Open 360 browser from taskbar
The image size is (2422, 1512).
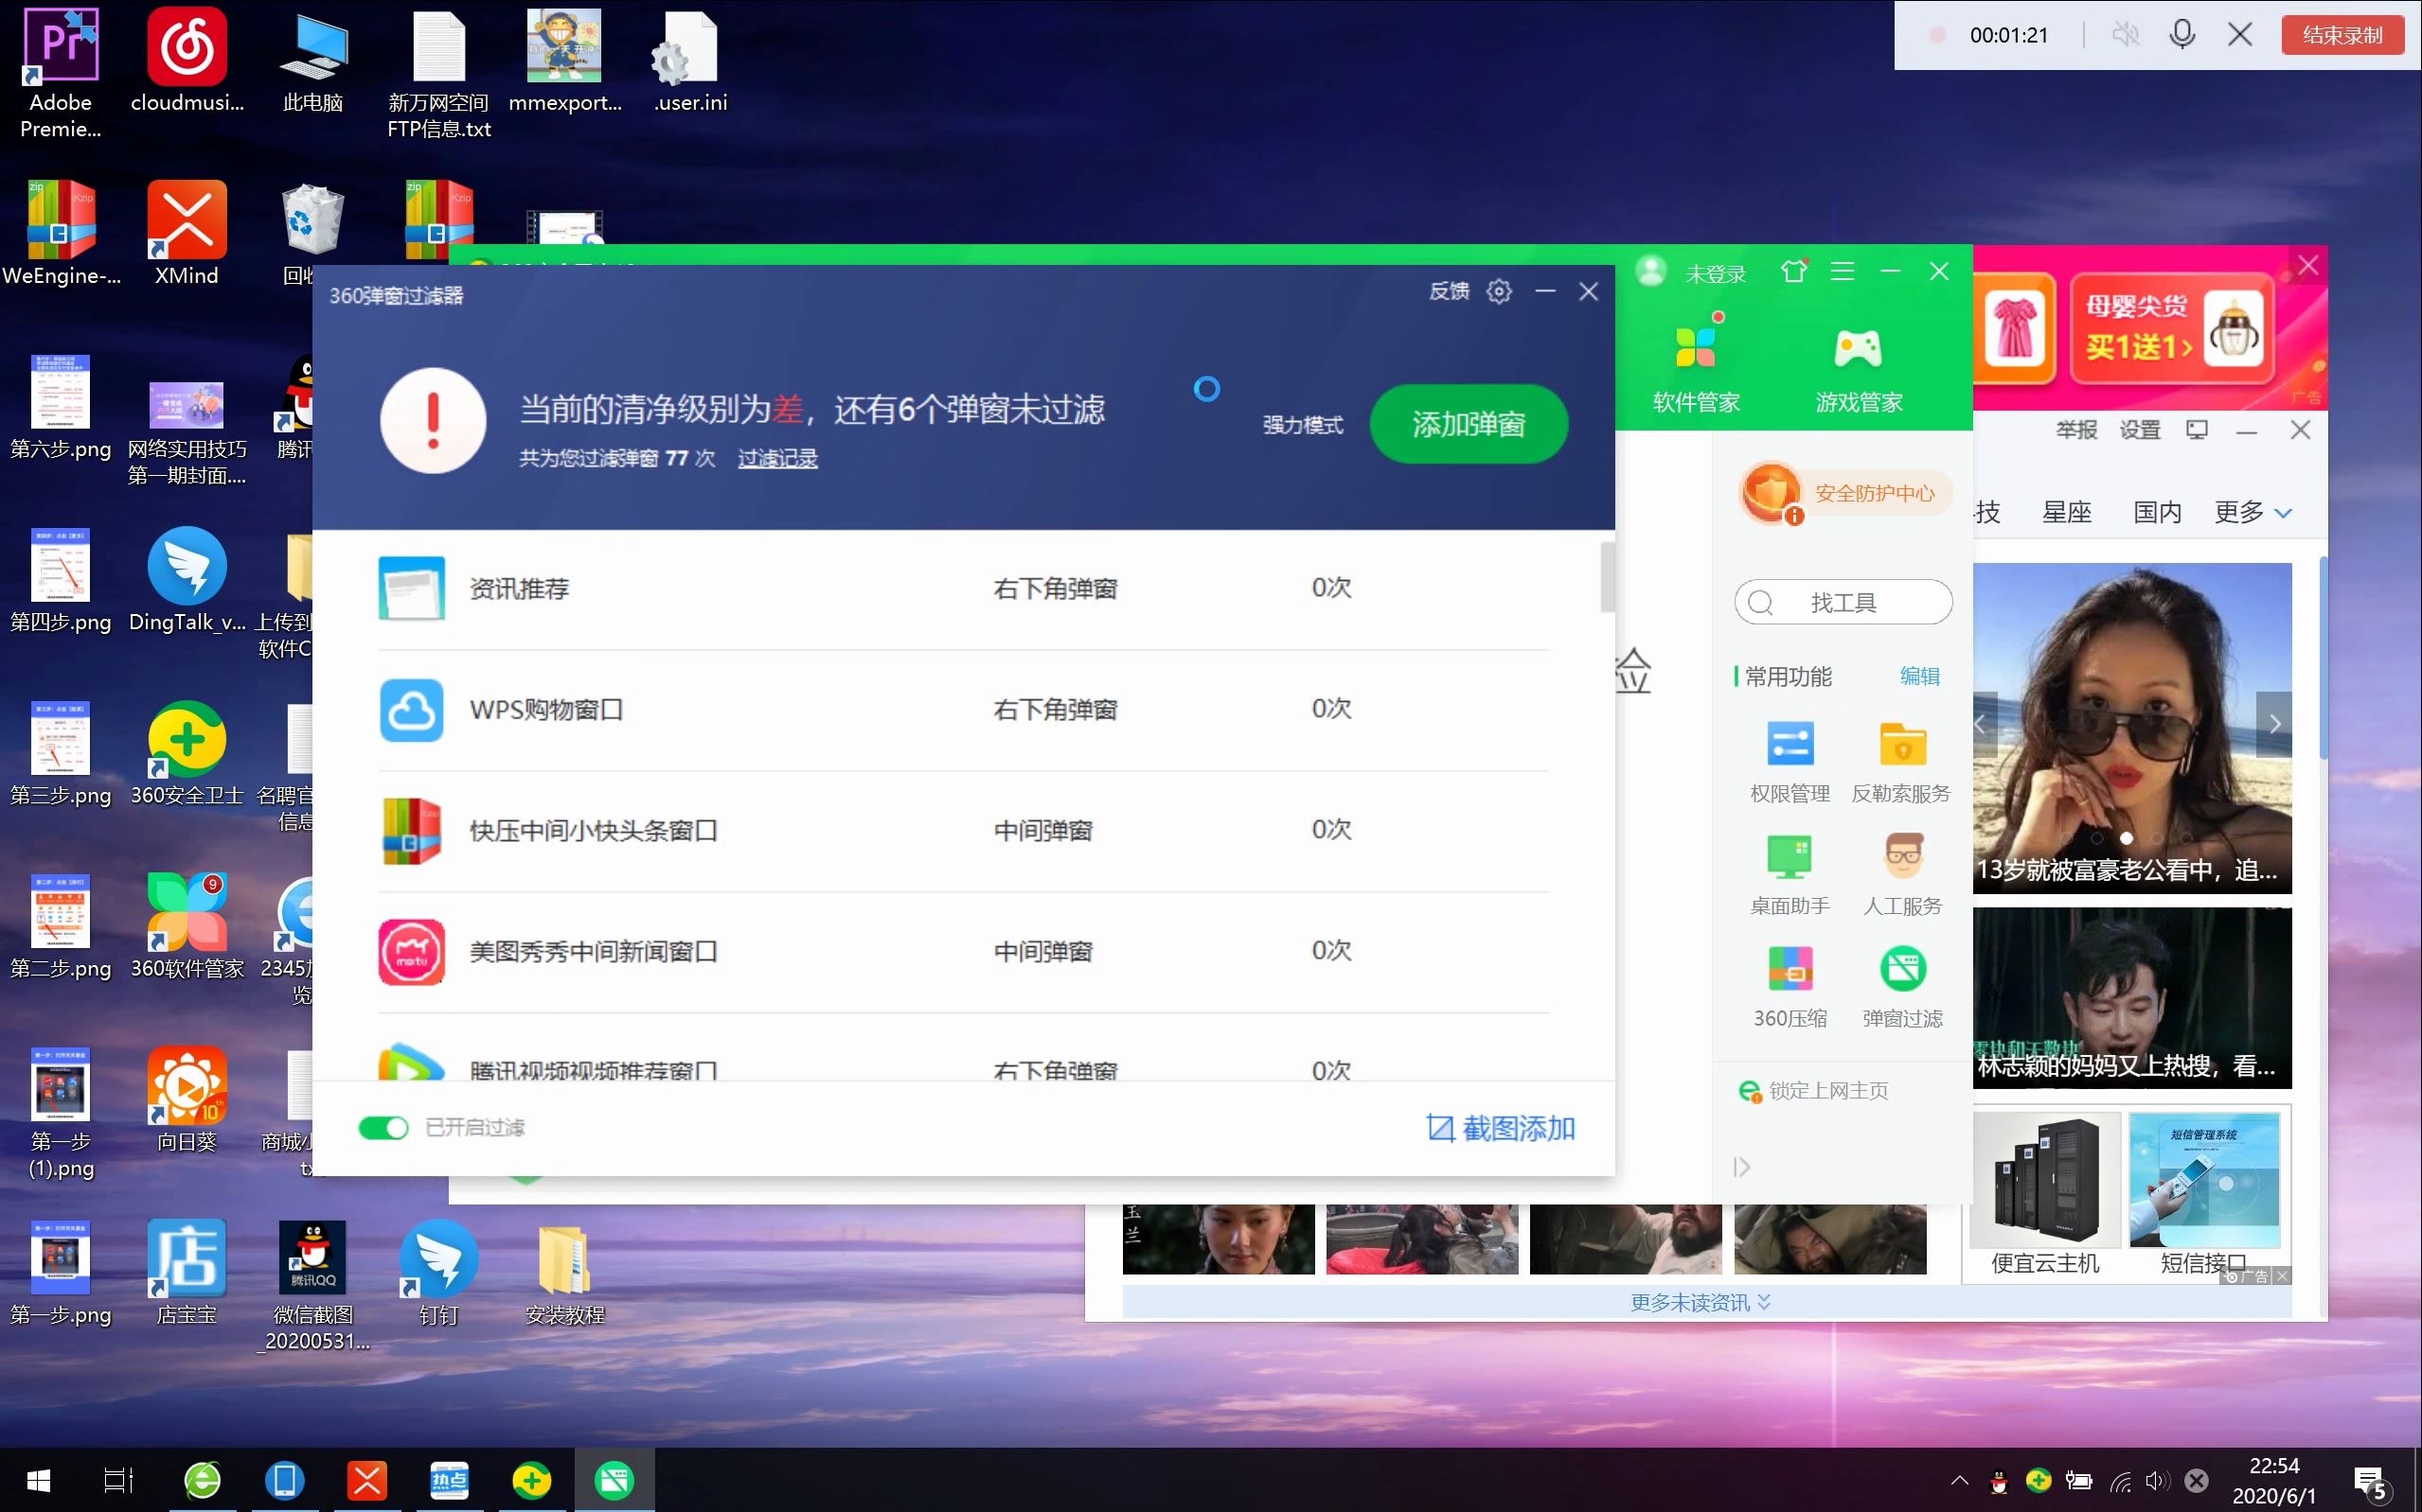(202, 1480)
